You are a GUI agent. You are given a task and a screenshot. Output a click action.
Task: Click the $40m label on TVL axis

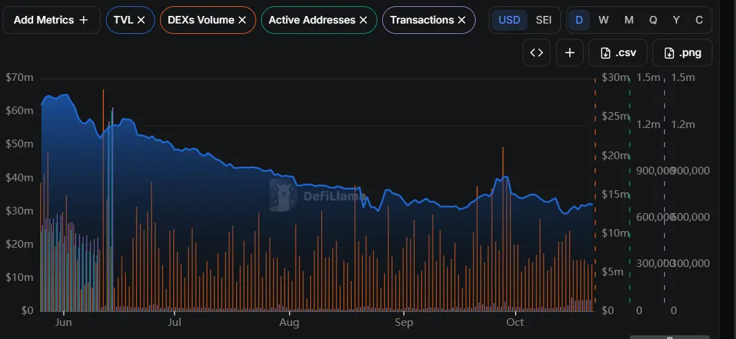pyautogui.click(x=19, y=178)
